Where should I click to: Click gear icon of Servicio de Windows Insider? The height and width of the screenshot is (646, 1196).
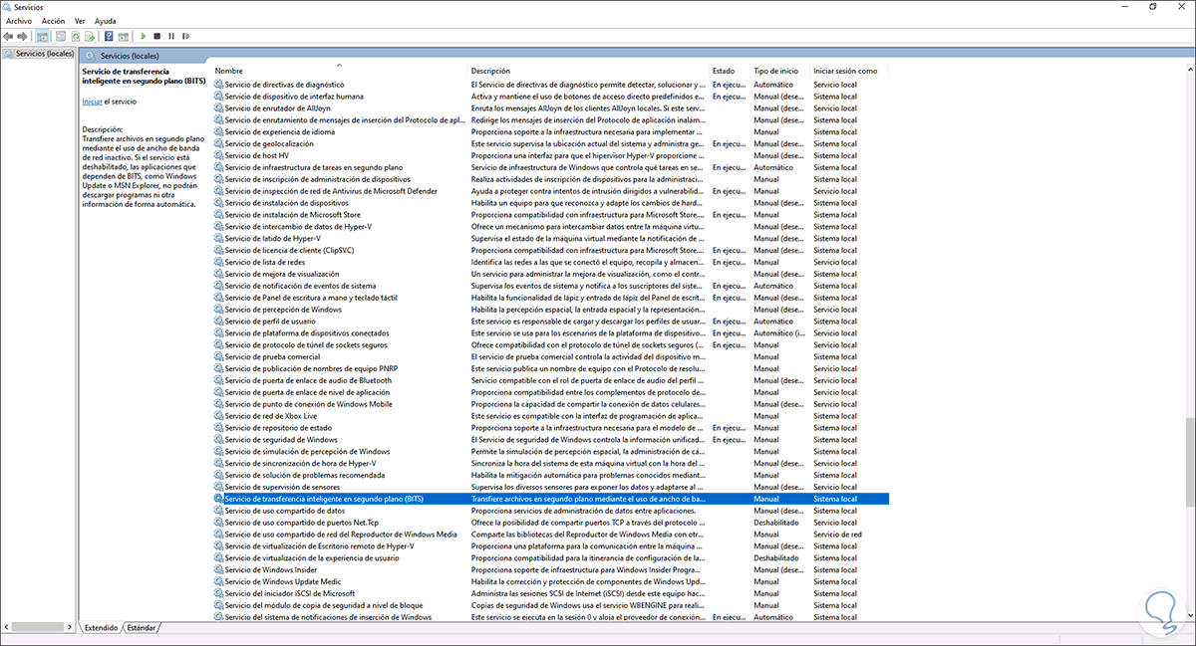(x=219, y=569)
